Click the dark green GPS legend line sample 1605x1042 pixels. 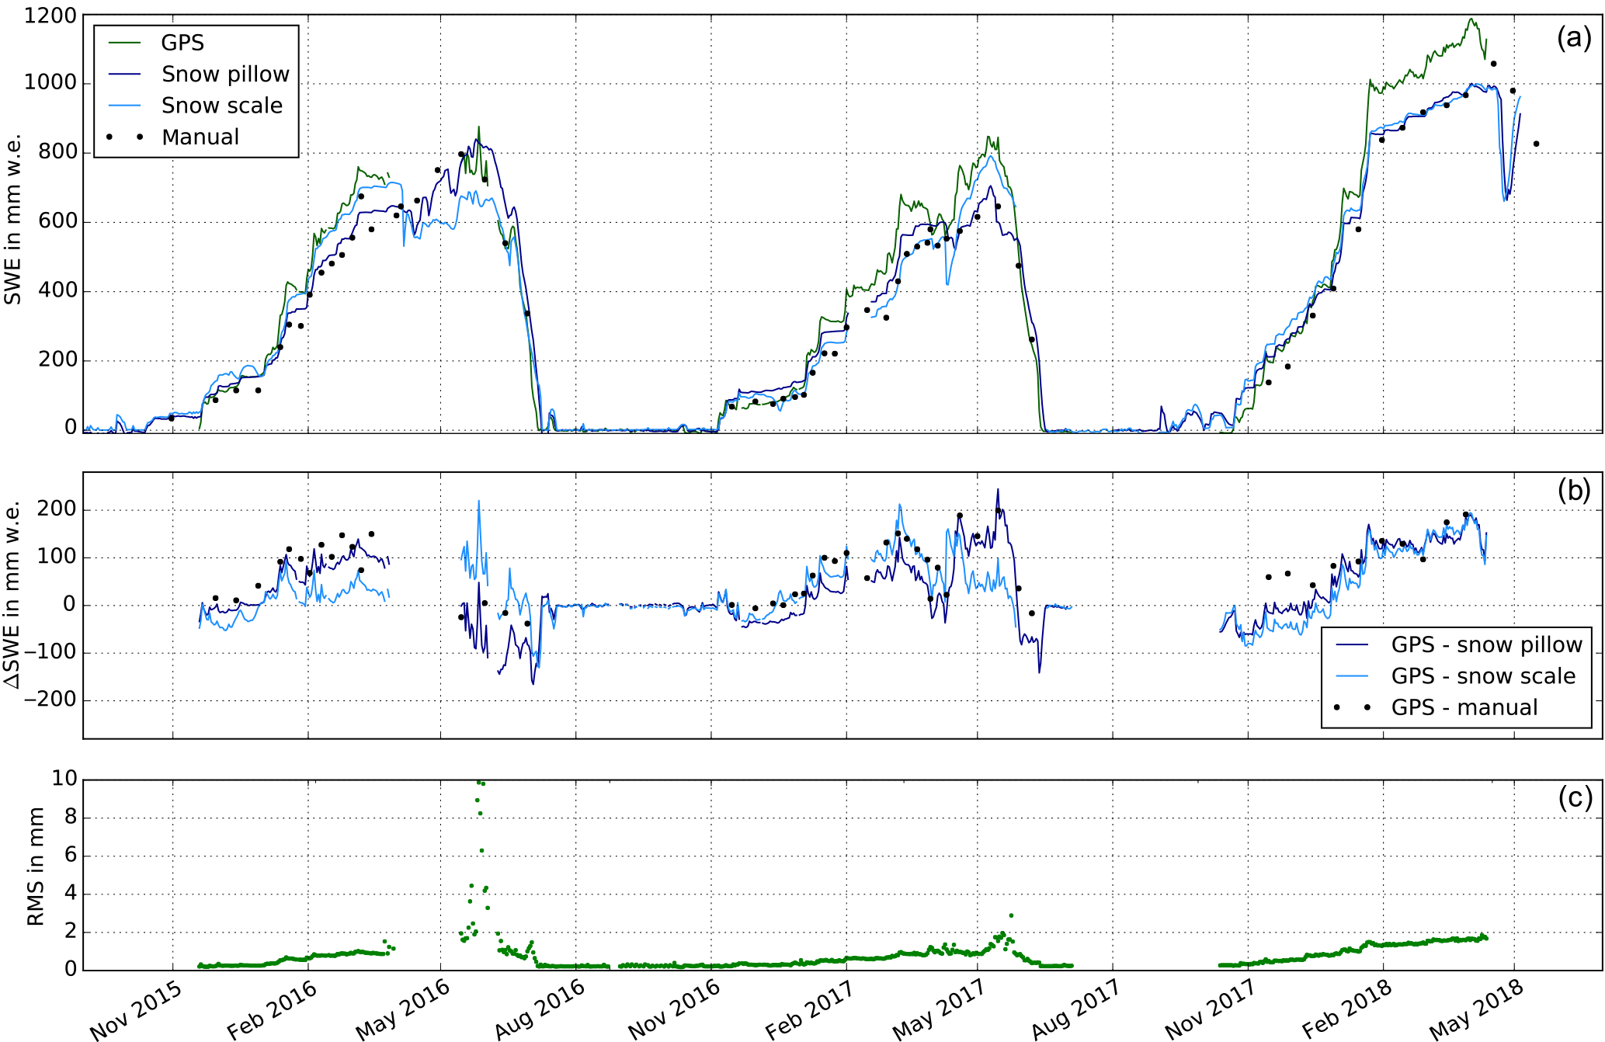[124, 43]
